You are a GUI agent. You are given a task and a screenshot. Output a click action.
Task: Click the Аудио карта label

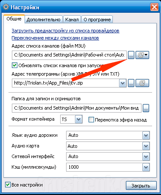tap(25, 146)
